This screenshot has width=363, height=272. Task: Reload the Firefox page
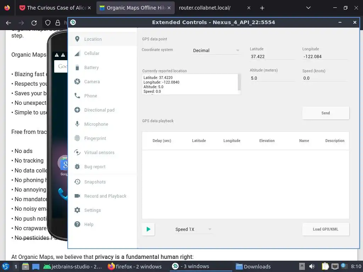tap(34, 23)
